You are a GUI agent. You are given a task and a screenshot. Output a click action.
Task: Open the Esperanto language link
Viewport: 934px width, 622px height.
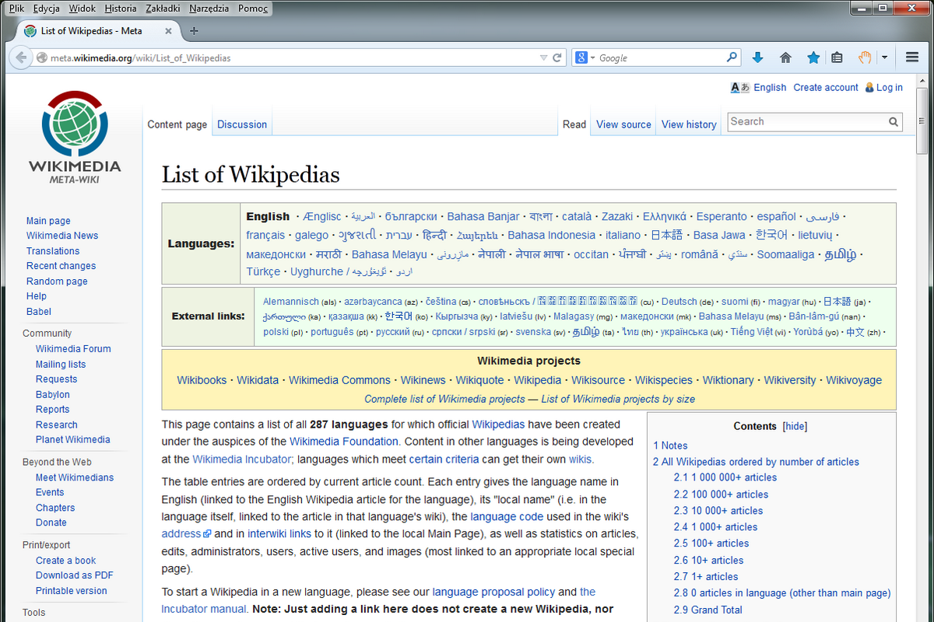coord(722,216)
